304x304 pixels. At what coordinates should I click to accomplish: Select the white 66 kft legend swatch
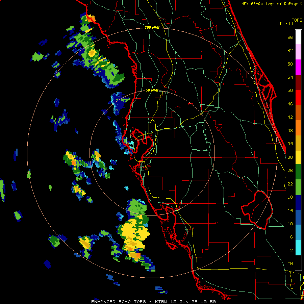(x=298, y=37)
